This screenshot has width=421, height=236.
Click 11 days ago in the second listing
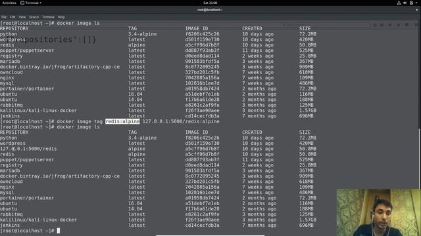coord(258,160)
